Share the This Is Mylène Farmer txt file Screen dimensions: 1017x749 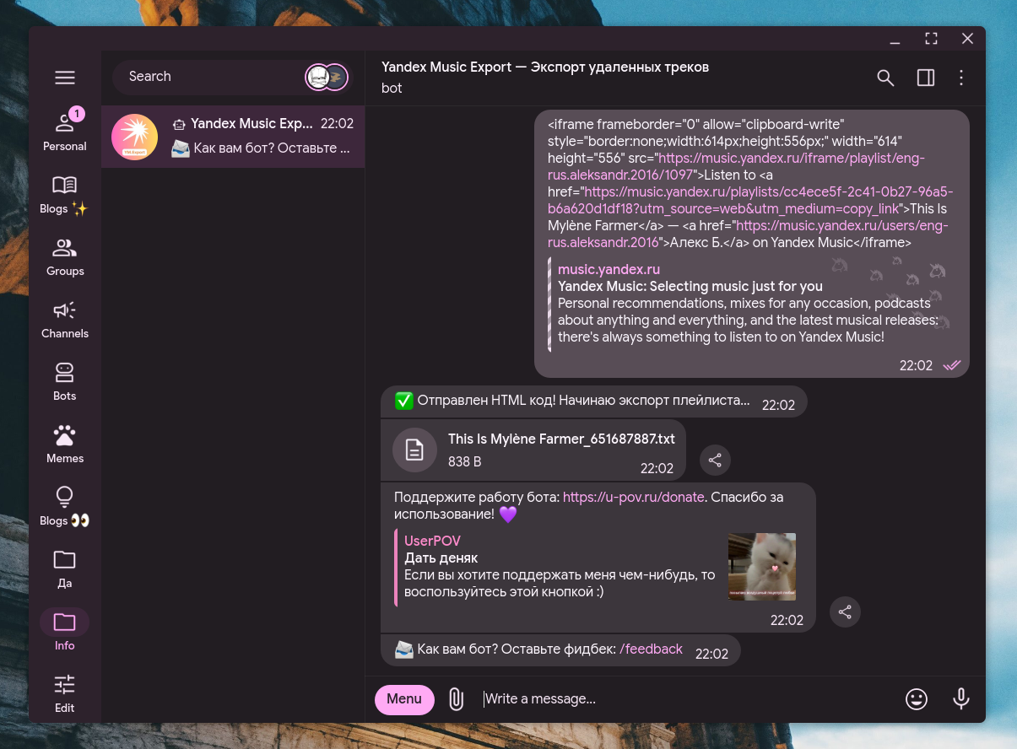[x=715, y=460]
